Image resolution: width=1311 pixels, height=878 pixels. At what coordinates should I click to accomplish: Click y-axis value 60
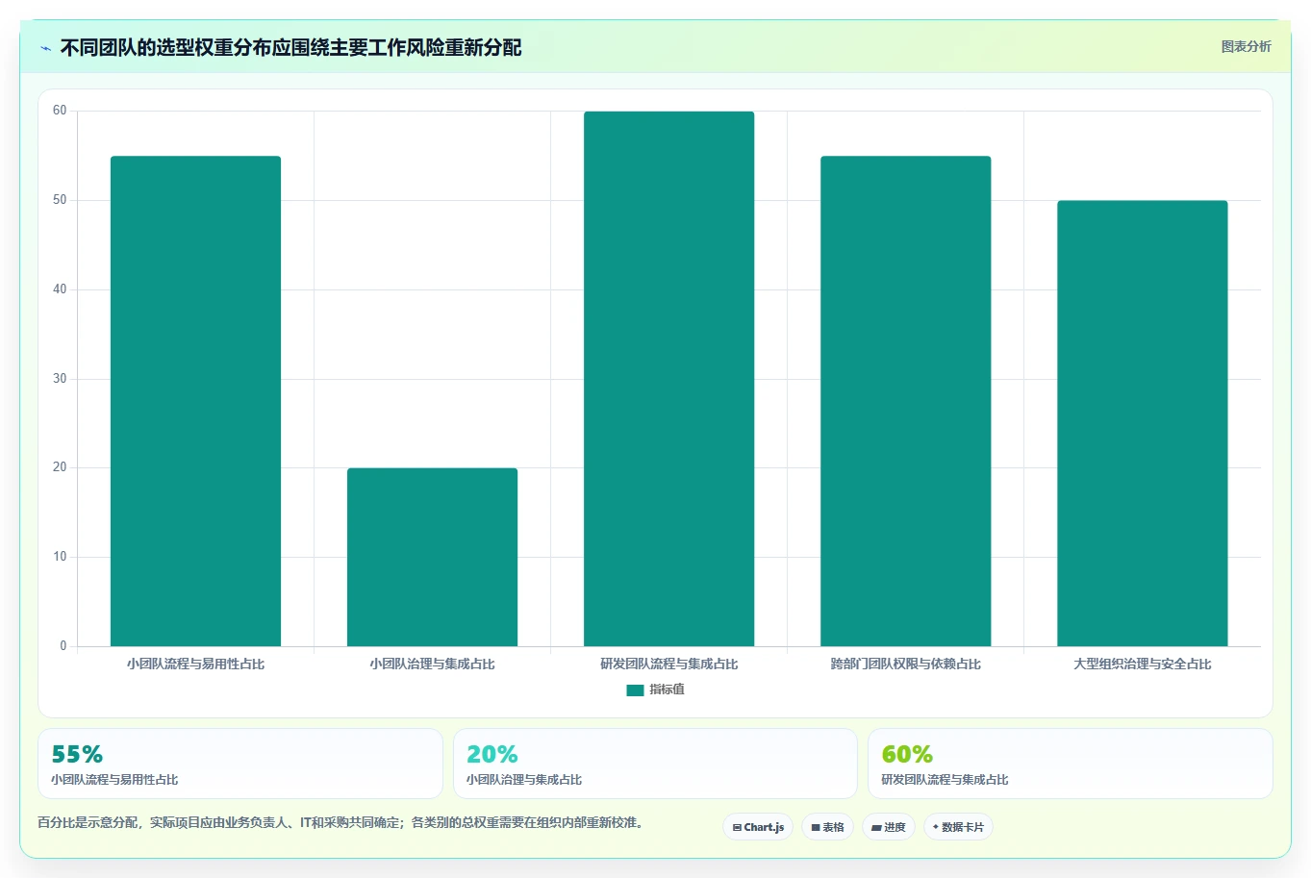(x=60, y=111)
